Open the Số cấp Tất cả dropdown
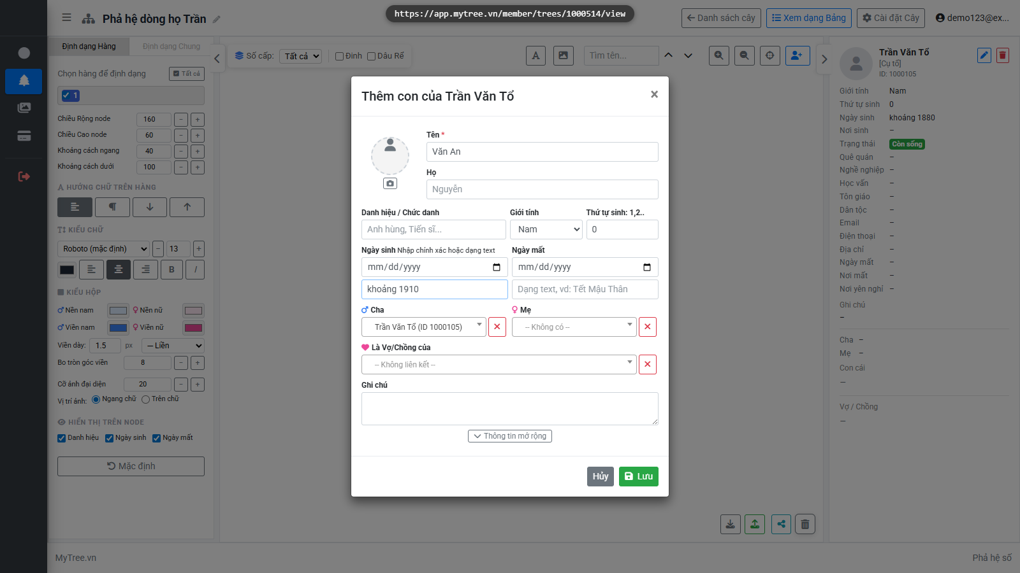The image size is (1020, 573). point(300,56)
